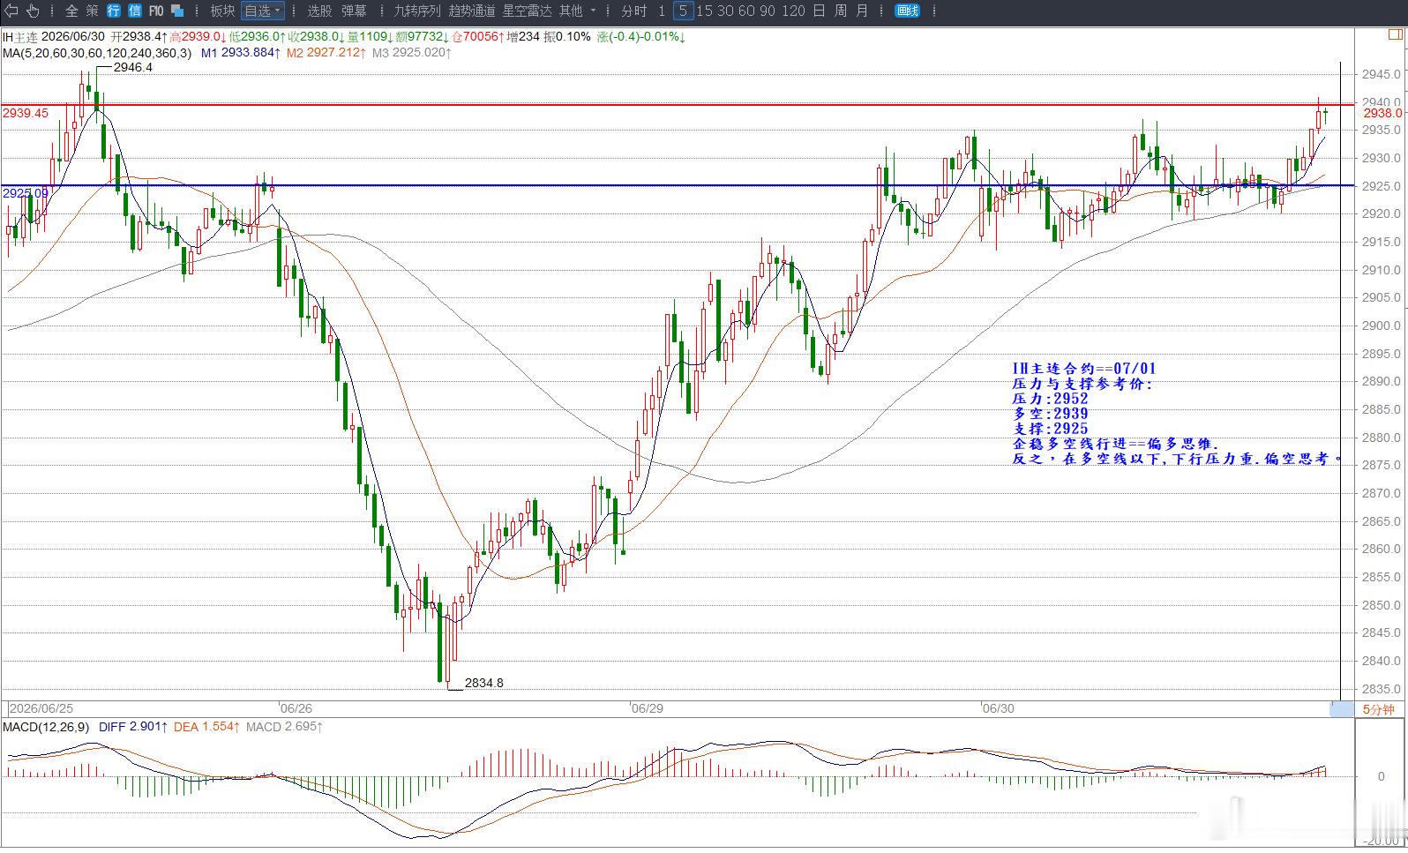
Task: Enable the 星空雷达 indicator
Action: (x=527, y=11)
